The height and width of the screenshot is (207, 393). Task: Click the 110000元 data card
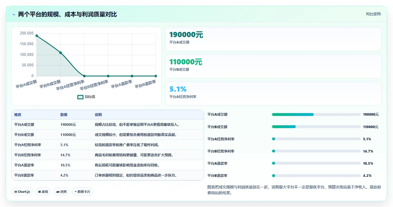pyautogui.click(x=273, y=66)
